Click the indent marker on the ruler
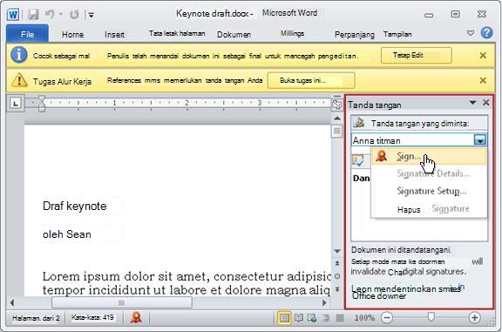Viewport: 502px width, 332px height. [x=42, y=104]
